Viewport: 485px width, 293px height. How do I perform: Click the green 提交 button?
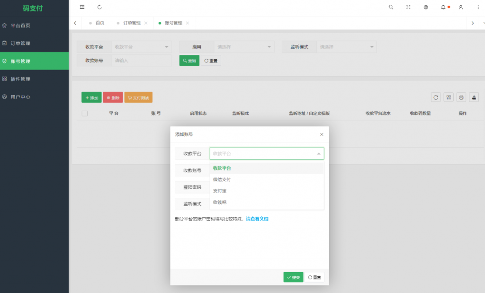293,277
